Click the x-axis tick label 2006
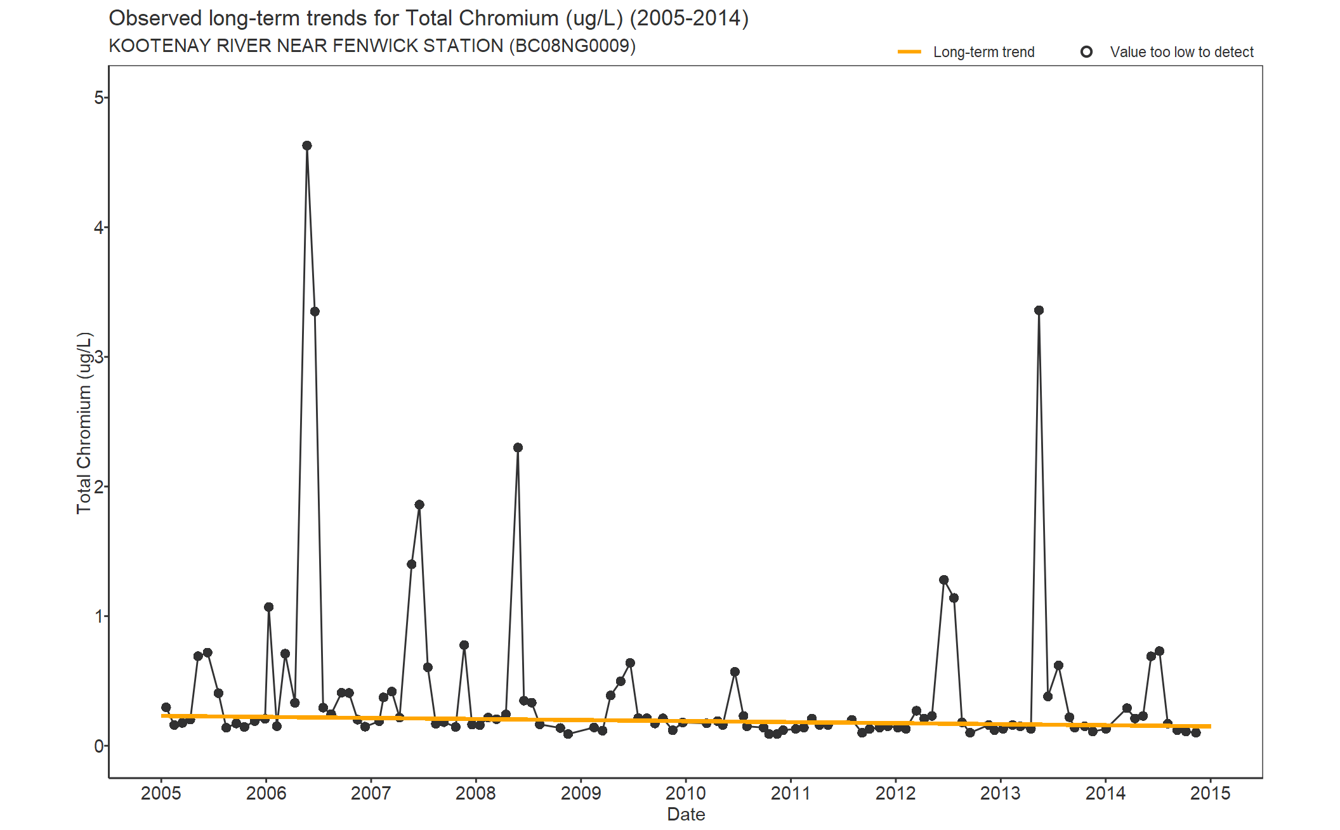This screenshot has height=830, width=1340. point(266,793)
